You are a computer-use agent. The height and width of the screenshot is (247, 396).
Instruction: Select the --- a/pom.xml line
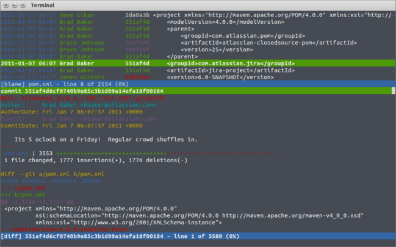coord(23,188)
